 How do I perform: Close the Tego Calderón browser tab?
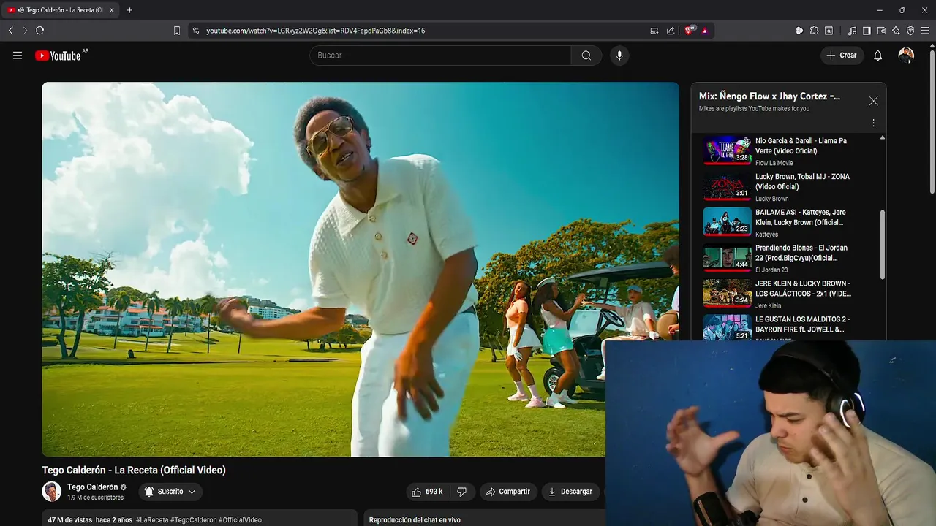(x=112, y=10)
